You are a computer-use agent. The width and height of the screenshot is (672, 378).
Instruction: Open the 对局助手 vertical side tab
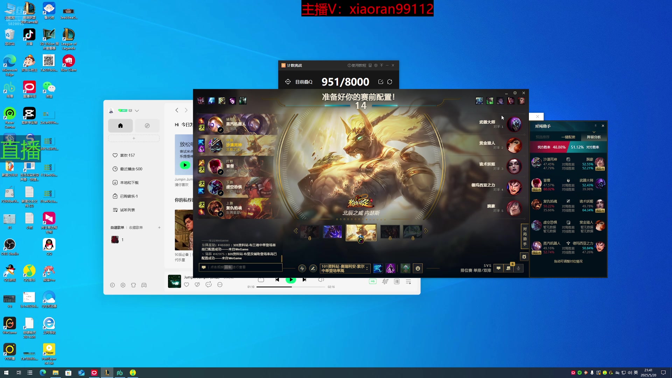pos(525,237)
